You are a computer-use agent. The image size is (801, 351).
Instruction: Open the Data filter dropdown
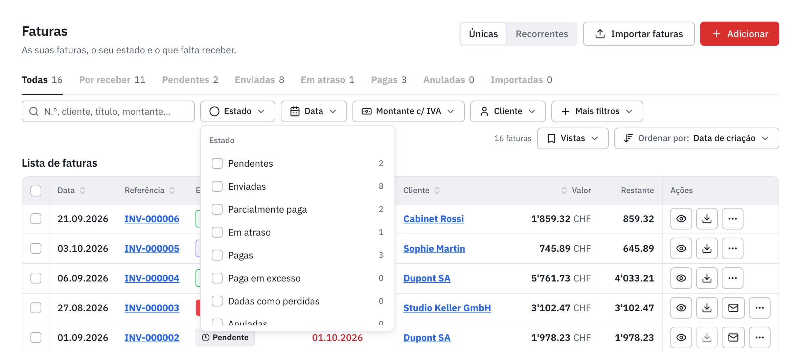[314, 111]
